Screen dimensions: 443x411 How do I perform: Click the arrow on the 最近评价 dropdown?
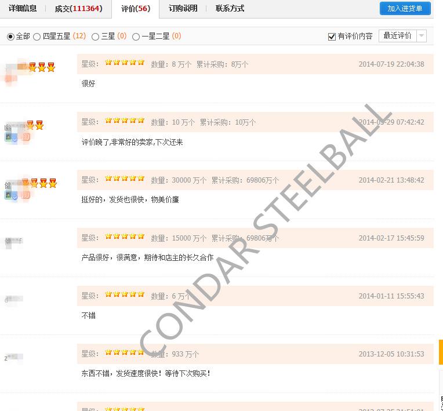(x=422, y=36)
